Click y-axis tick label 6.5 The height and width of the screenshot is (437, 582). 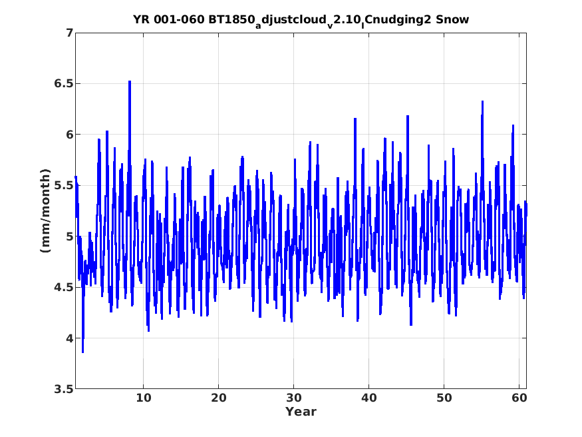(64, 84)
